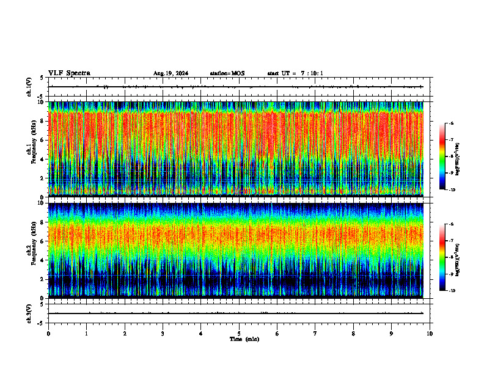The height and width of the screenshot is (374, 484).
Task: Click "-6" on the ch.1 colorbar scale
Action: [451, 123]
